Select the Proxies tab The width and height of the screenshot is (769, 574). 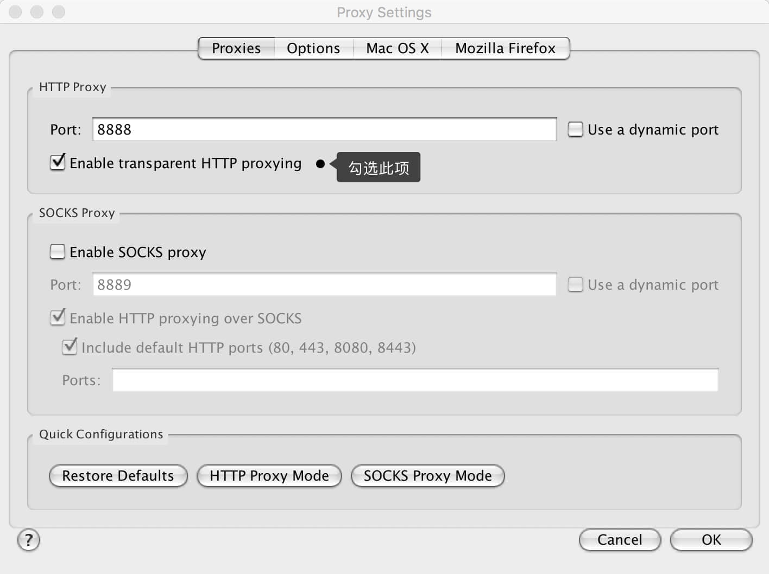tap(236, 48)
